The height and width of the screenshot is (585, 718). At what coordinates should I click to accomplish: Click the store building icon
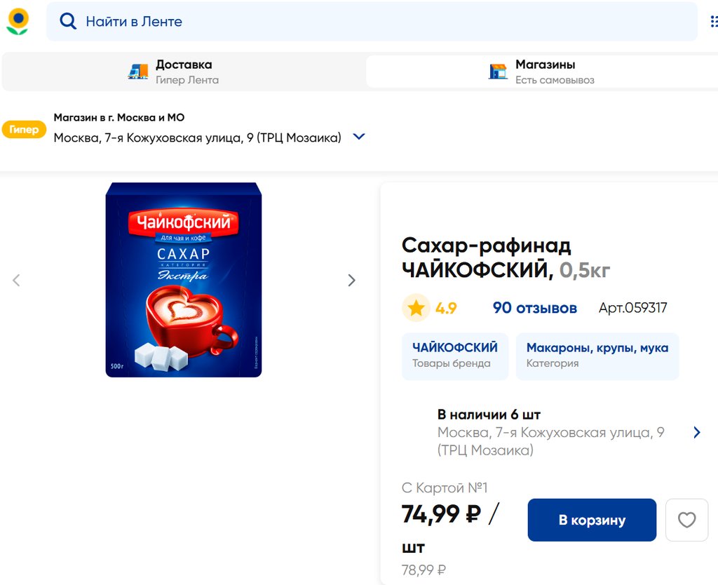pyautogui.click(x=498, y=72)
